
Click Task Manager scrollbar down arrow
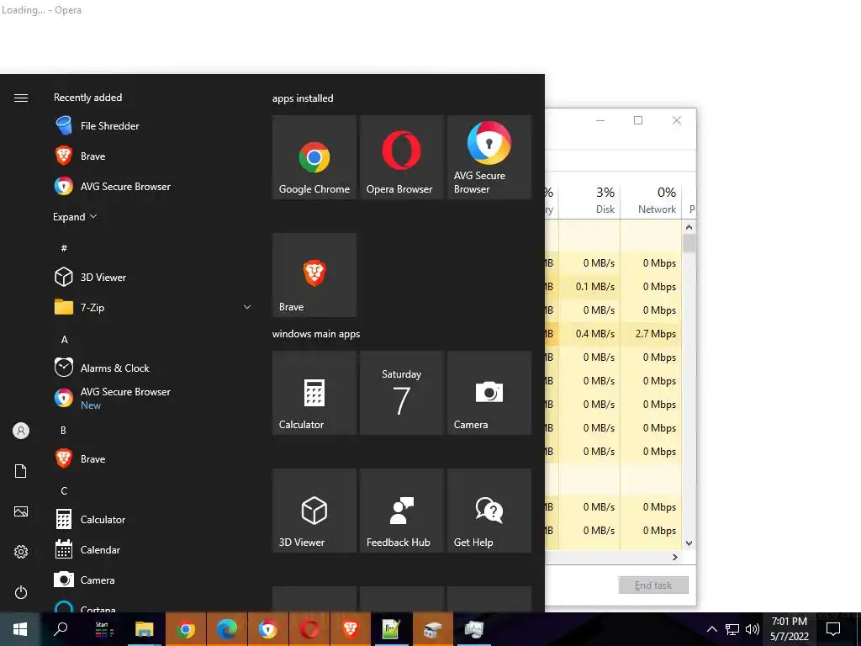point(689,543)
